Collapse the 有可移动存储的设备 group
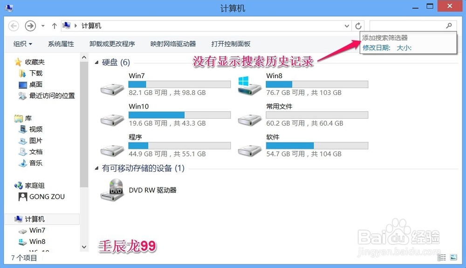 pyautogui.click(x=96, y=168)
